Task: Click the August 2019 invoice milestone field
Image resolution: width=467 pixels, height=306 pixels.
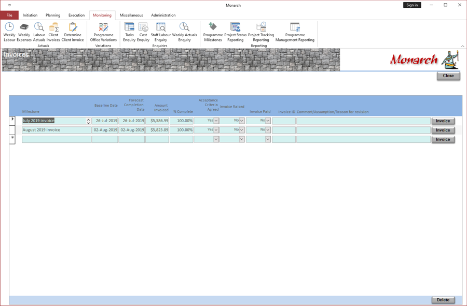Action: 57,130
